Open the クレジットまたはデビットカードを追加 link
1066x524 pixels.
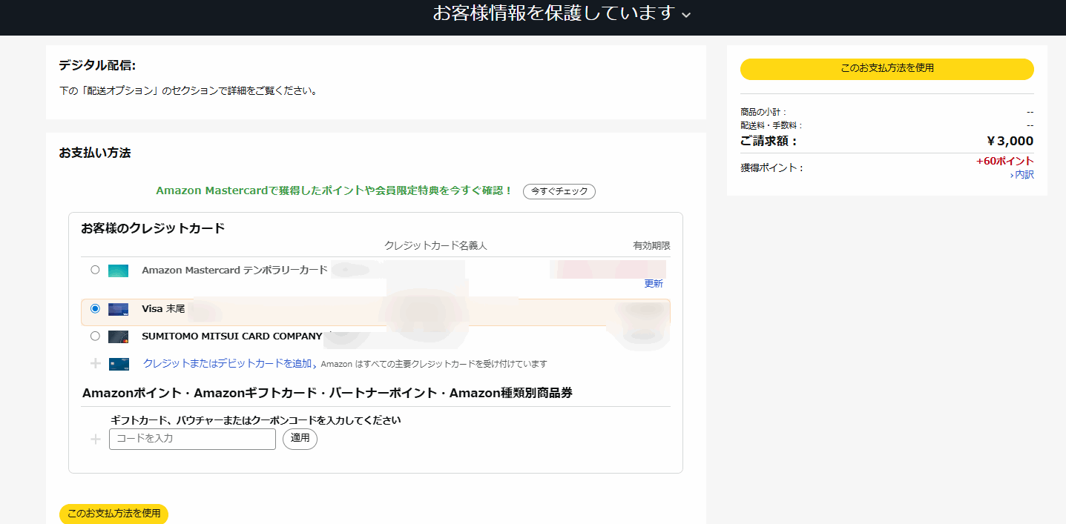tap(230, 364)
